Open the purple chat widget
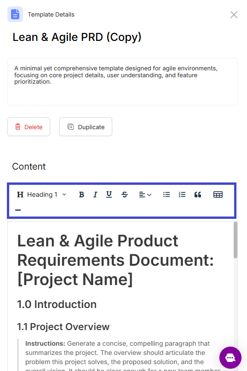This screenshot has height=371, width=247. pos(230,358)
